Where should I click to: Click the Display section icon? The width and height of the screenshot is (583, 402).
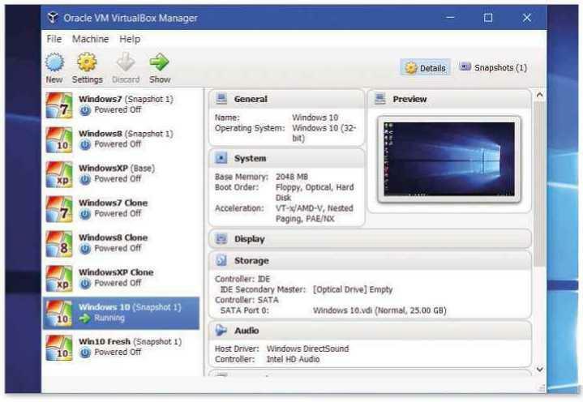tap(221, 239)
